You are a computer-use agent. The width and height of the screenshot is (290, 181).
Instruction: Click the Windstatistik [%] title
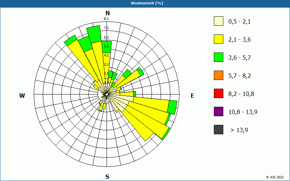pyautogui.click(x=147, y=3)
